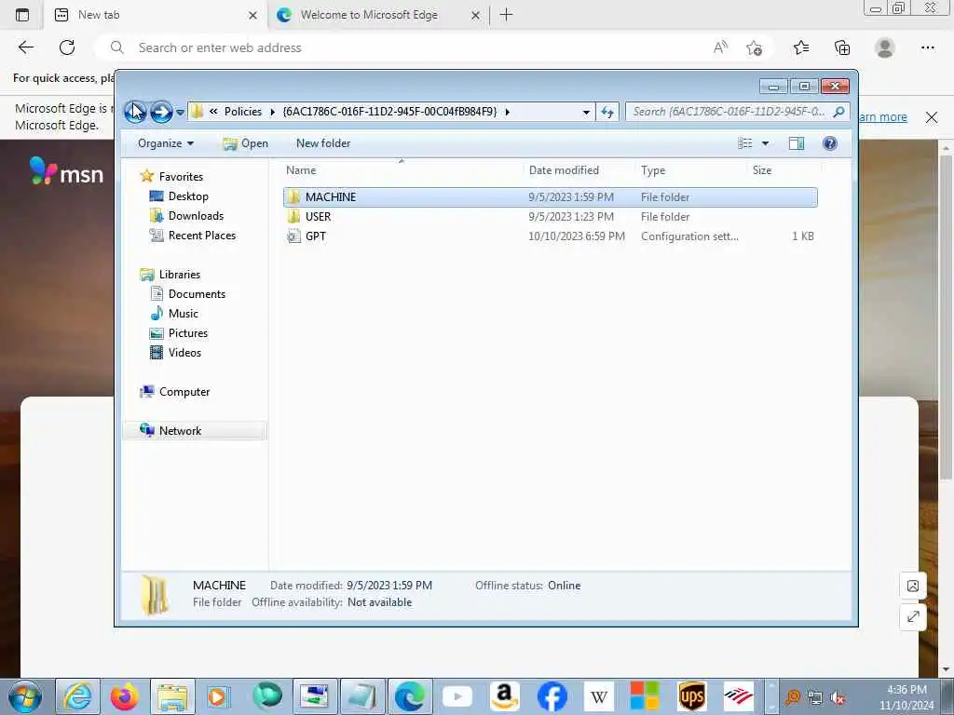Open the recent locations dropdown arrow
Image resolution: width=954 pixels, height=715 pixels.
click(180, 113)
